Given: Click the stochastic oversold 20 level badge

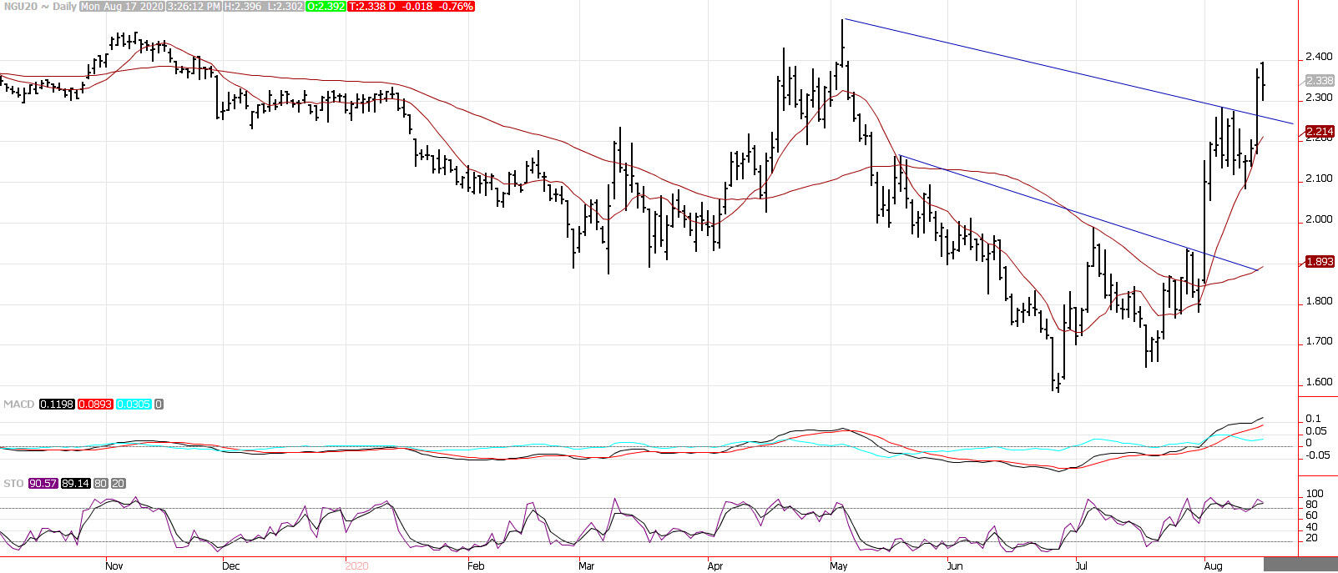Looking at the screenshot, I should coord(119,484).
